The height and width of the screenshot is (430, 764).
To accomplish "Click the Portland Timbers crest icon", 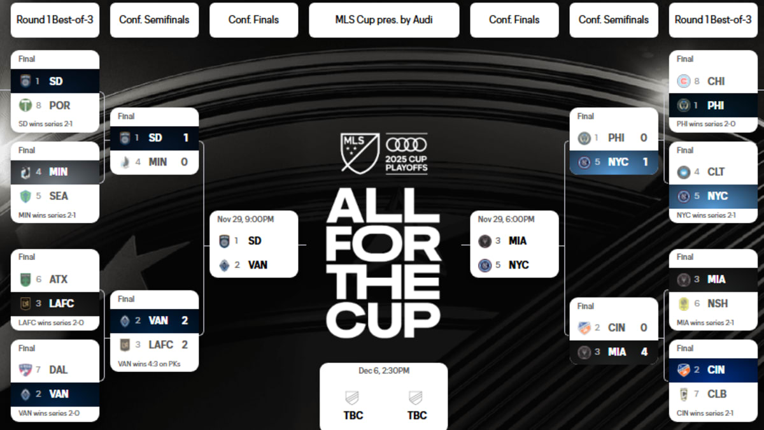I will pos(25,105).
